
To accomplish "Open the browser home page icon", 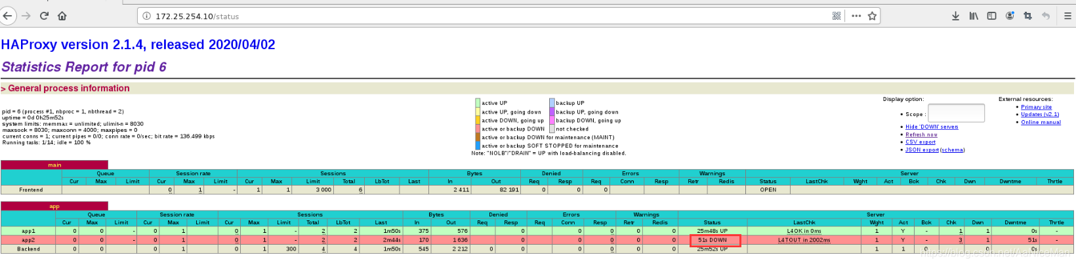I will point(62,16).
